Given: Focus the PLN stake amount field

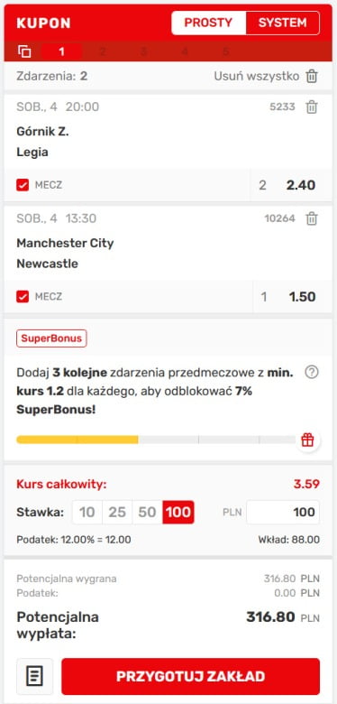Looking at the screenshot, I should 283,513.
